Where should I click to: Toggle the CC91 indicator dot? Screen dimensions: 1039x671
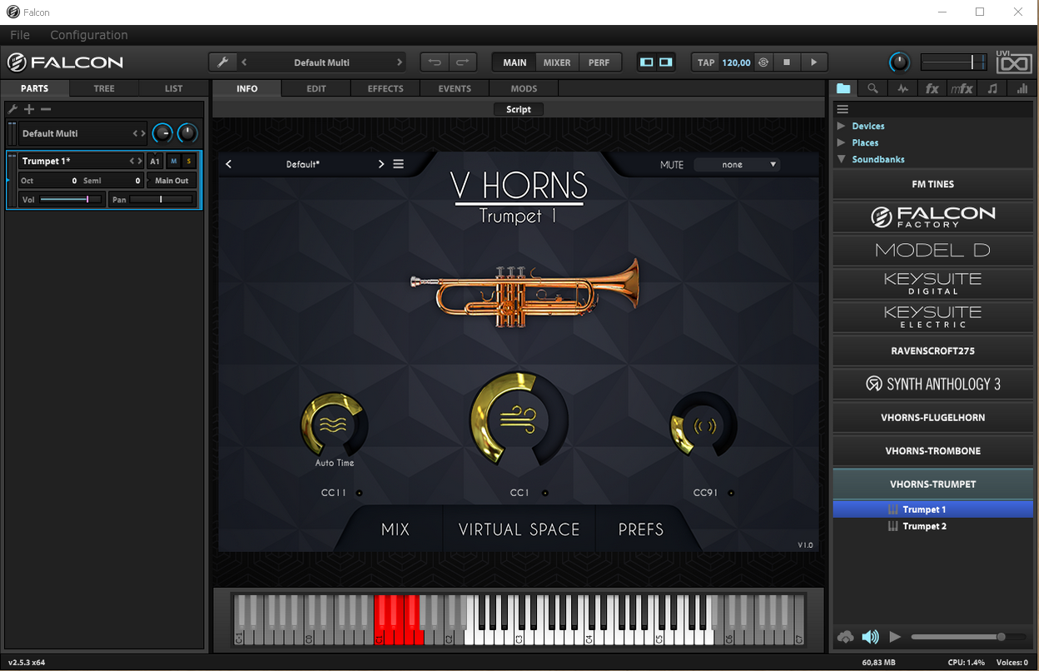click(733, 493)
